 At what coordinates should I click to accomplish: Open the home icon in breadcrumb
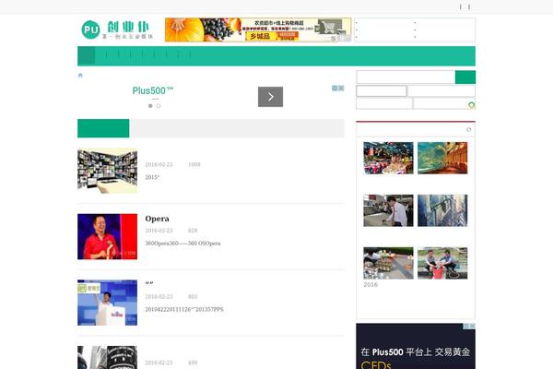(80, 76)
